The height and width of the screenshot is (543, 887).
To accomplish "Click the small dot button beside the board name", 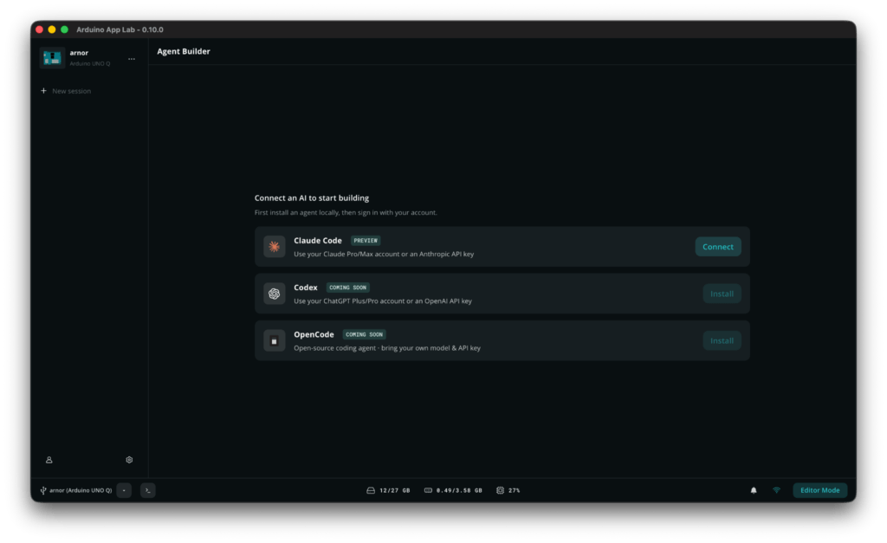I will pyautogui.click(x=124, y=490).
